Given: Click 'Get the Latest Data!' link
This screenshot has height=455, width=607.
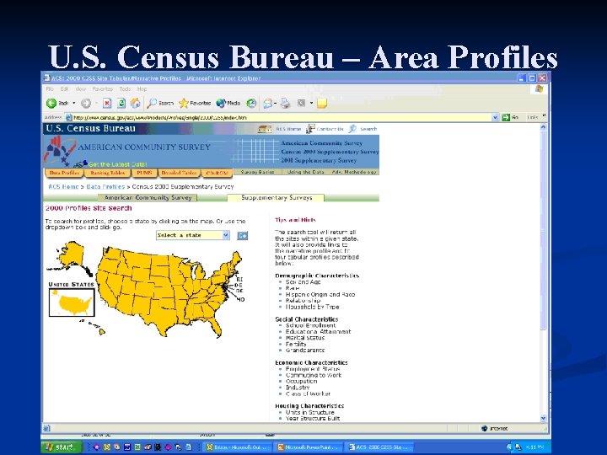Looking at the screenshot, I should tap(117, 164).
